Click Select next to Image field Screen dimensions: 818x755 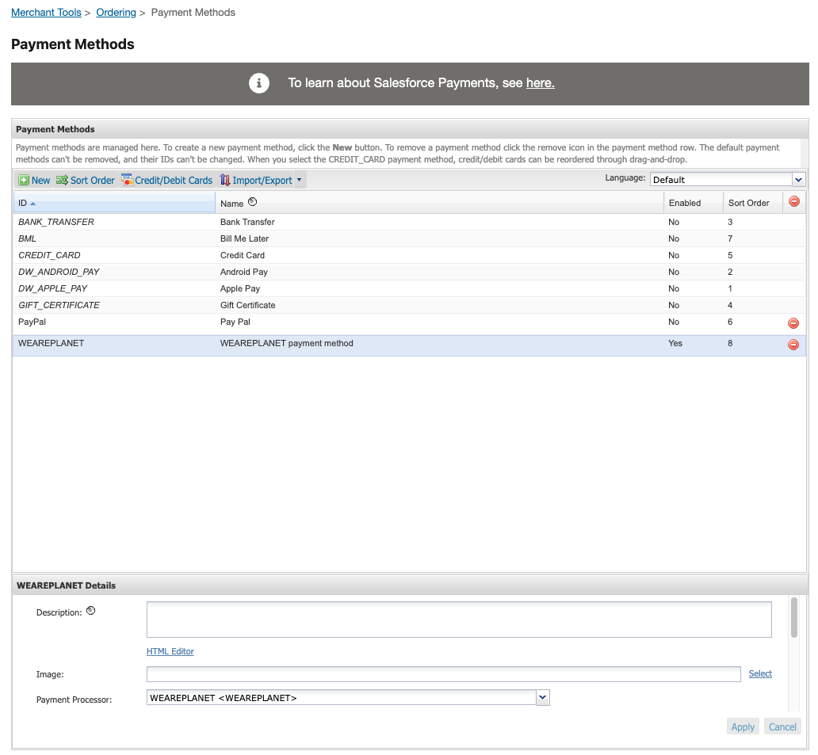pyautogui.click(x=760, y=673)
